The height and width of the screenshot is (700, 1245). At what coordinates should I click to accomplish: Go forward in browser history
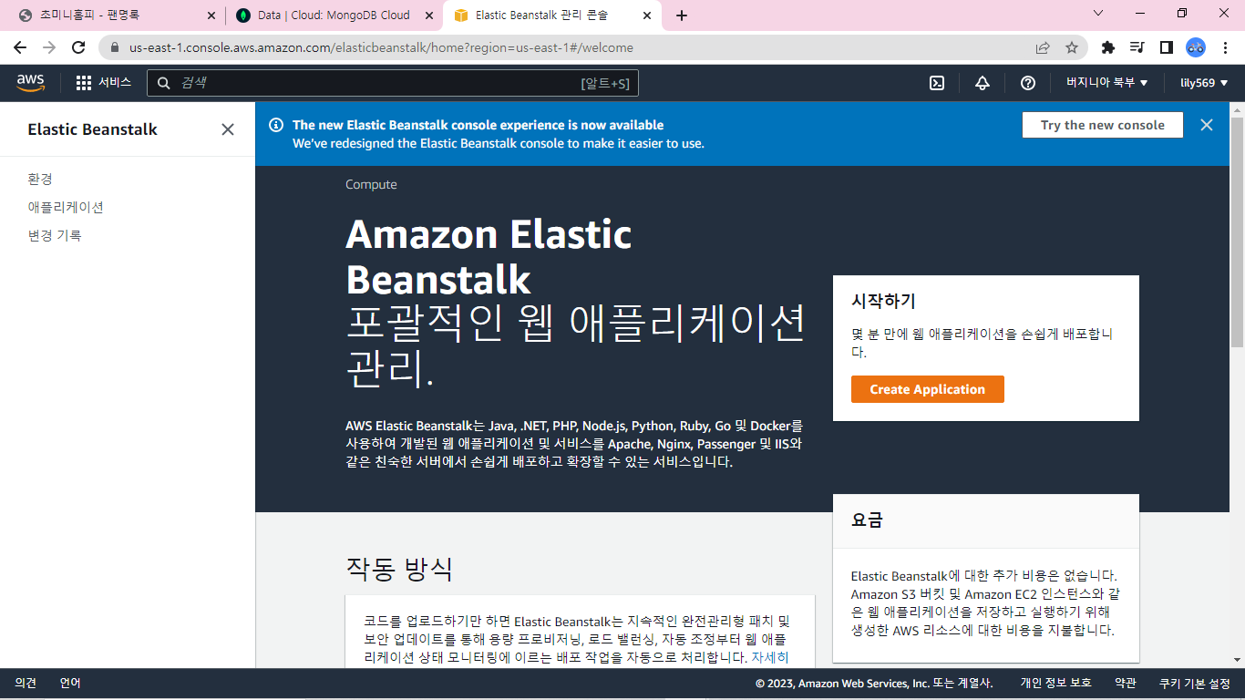(49, 47)
